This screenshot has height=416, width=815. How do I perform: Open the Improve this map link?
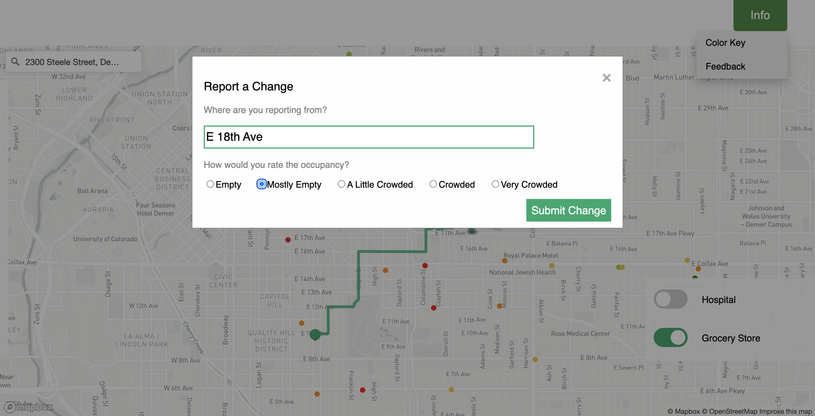(786, 411)
